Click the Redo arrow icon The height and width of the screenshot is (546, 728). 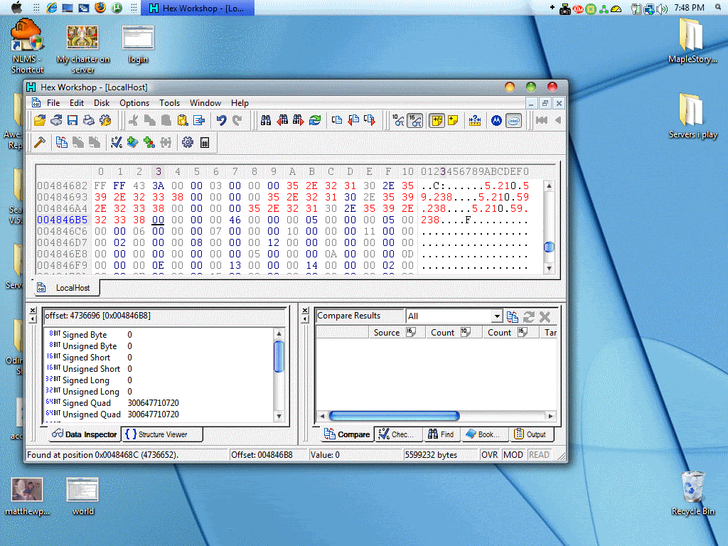click(x=237, y=121)
